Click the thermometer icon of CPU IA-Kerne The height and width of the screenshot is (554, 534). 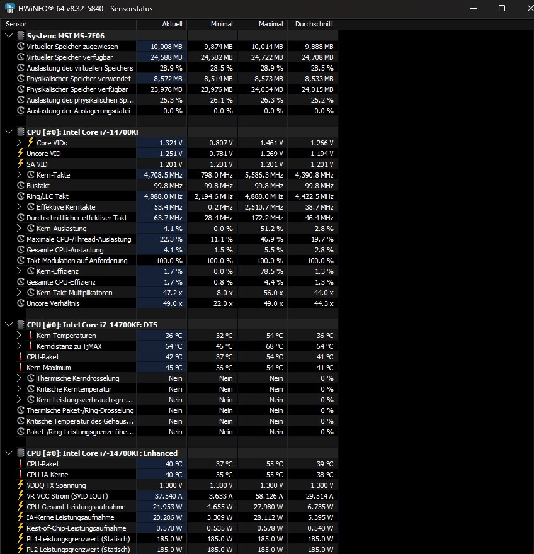click(21, 475)
